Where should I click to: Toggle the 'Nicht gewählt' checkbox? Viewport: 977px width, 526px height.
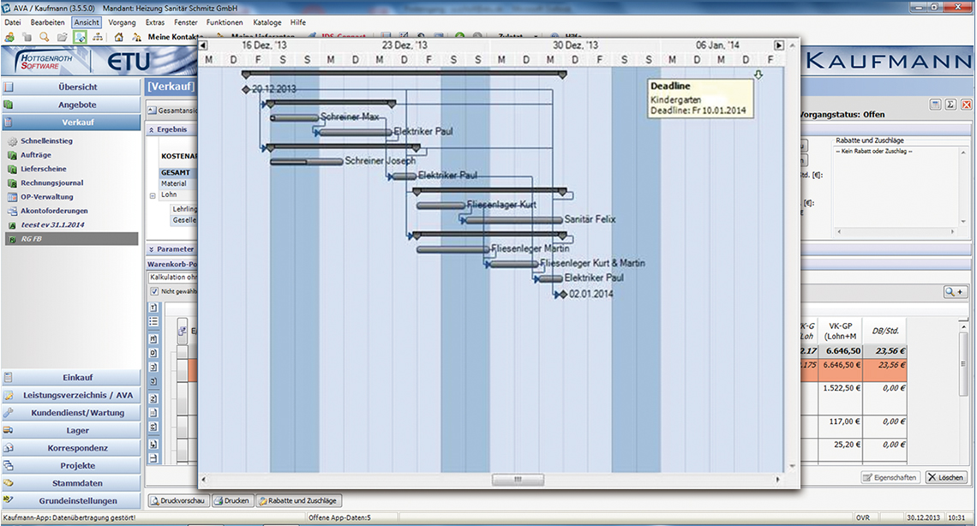(154, 291)
